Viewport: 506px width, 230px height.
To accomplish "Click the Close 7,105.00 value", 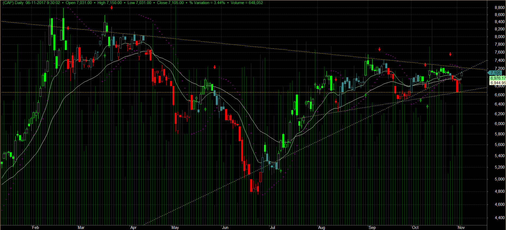I will pyautogui.click(x=170, y=3).
